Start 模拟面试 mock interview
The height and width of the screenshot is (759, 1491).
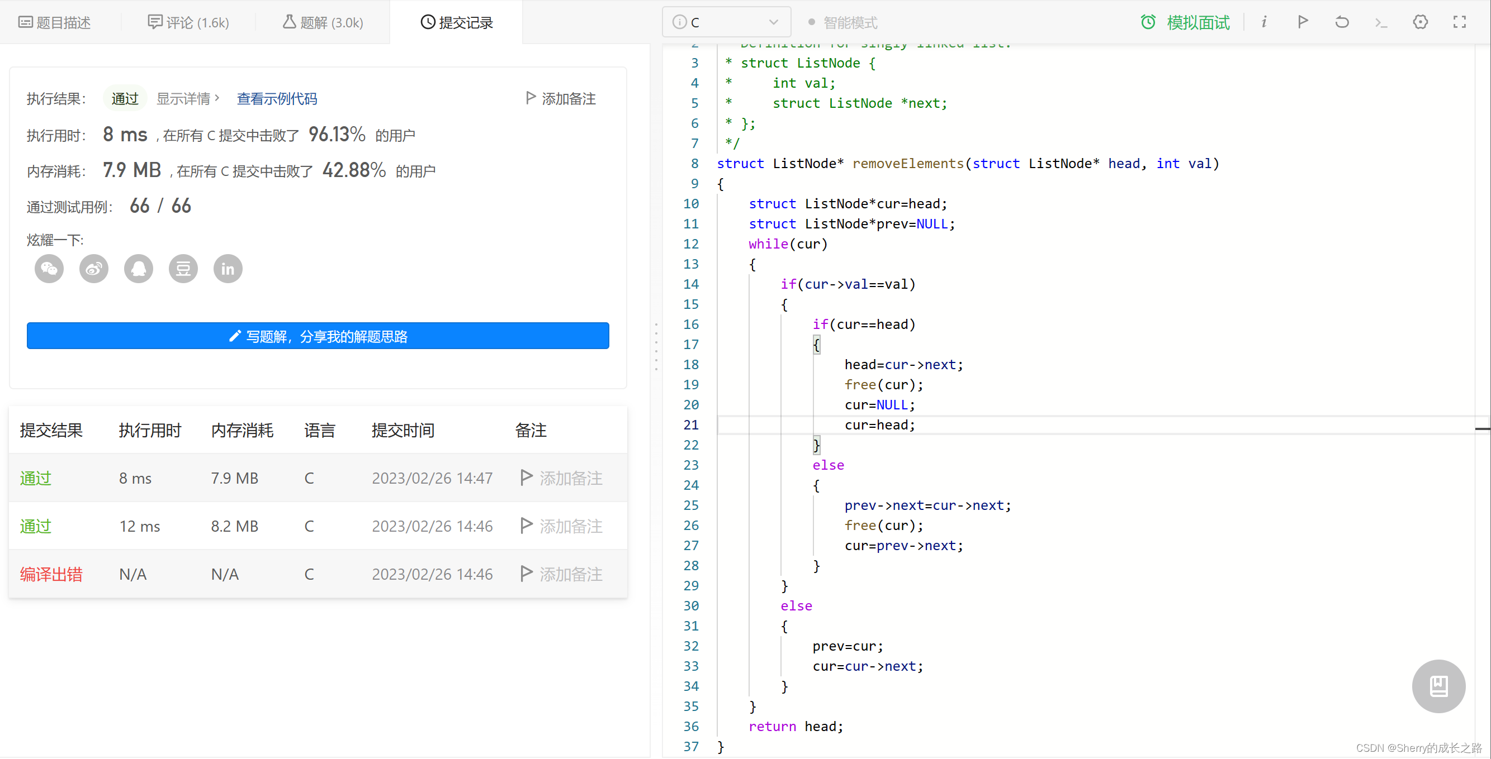[1185, 22]
